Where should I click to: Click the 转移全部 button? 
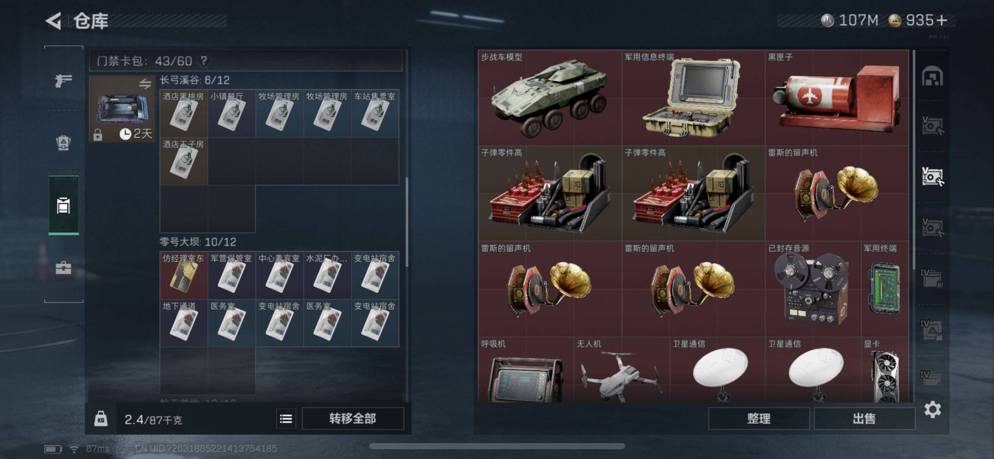point(353,419)
